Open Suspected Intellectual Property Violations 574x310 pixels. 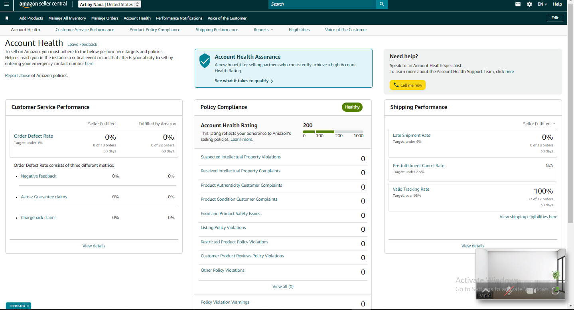(x=241, y=157)
